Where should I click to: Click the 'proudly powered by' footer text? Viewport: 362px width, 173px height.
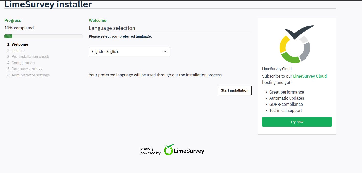[150, 151]
